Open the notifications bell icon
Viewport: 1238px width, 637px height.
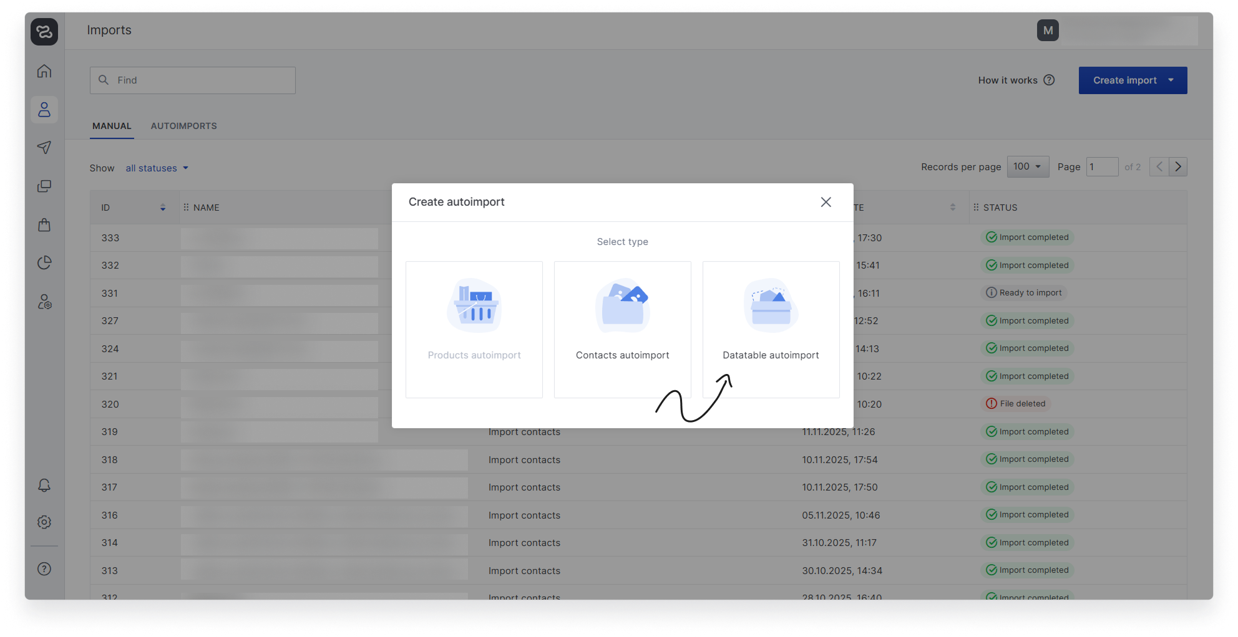(x=44, y=485)
